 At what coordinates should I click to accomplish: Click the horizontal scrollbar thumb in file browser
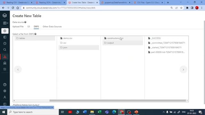tap(118, 101)
